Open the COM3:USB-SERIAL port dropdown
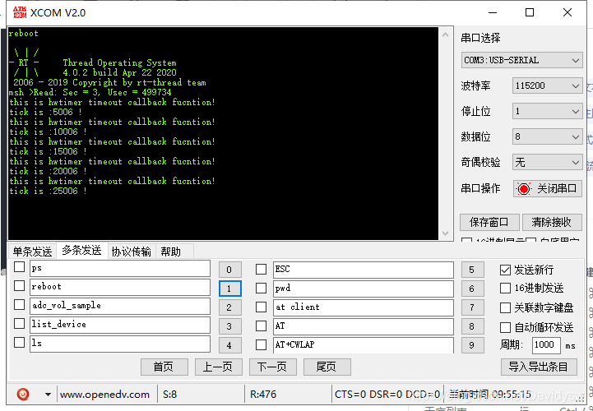The height and width of the screenshot is (411, 593). pyautogui.click(x=521, y=60)
